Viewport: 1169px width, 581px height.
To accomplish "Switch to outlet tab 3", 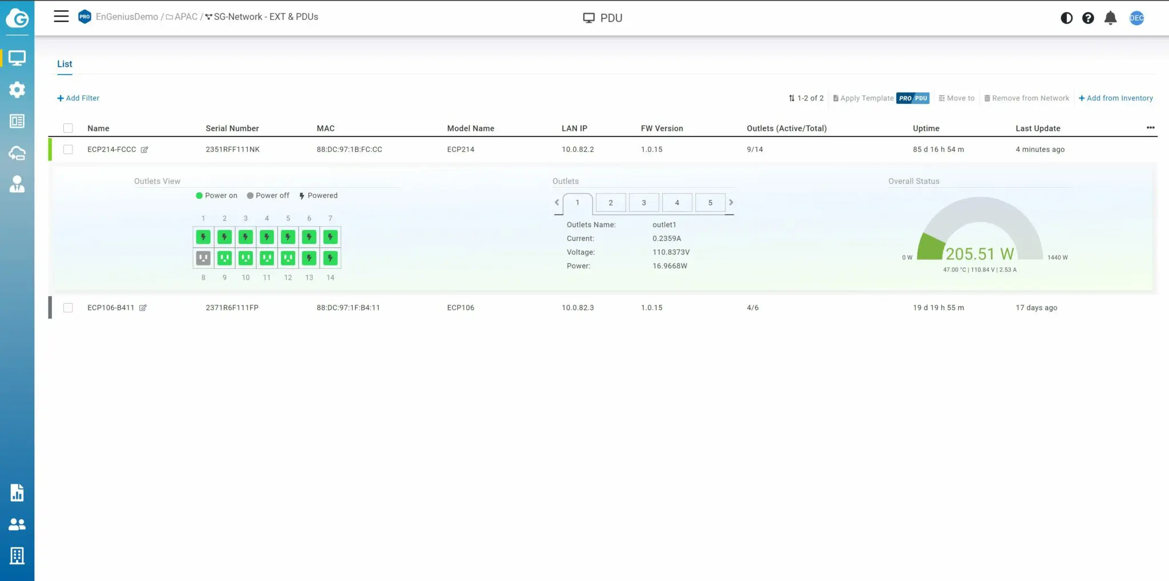I will pos(644,203).
